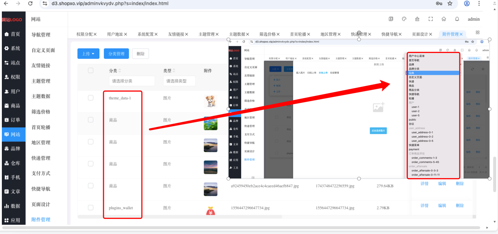
Task: Bookmark the page with the star icon
Action: point(450,3)
